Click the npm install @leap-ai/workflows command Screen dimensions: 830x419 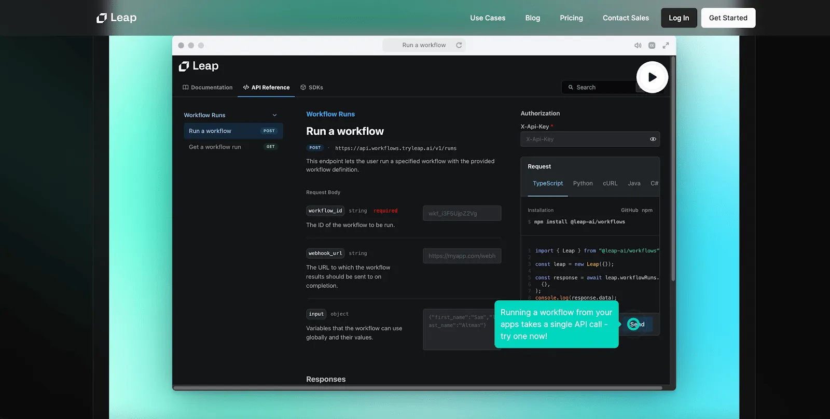[579, 222]
